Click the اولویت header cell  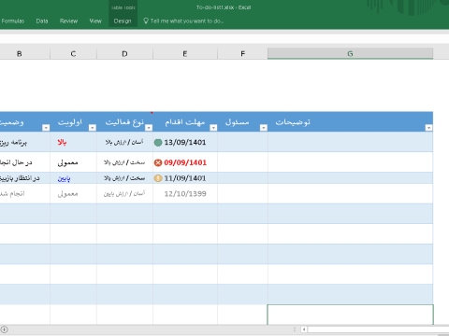click(73, 122)
